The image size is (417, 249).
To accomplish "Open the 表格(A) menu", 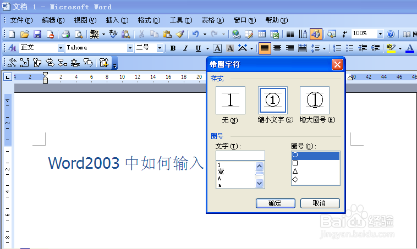I will tap(213, 20).
